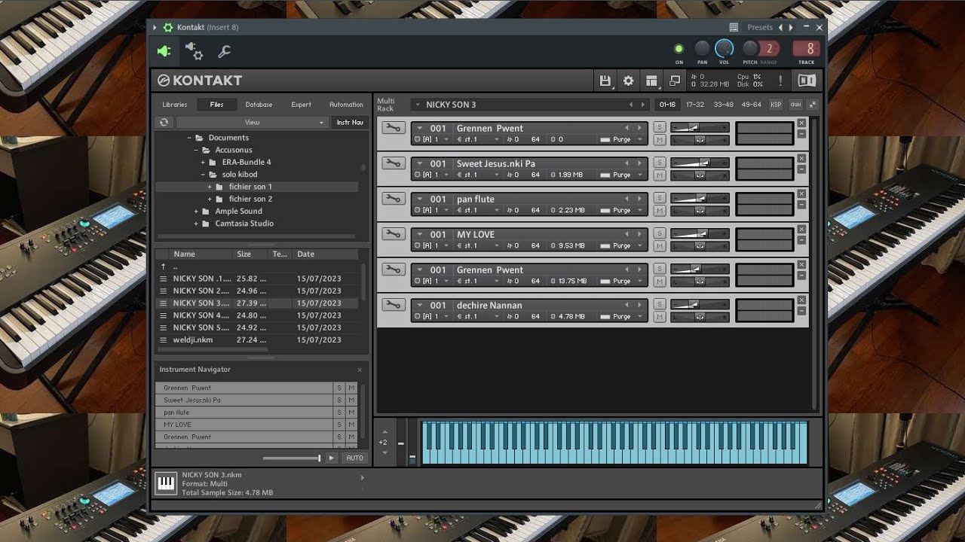Image resolution: width=965 pixels, height=542 pixels.
Task: Play the file preview button
Action: (331, 458)
